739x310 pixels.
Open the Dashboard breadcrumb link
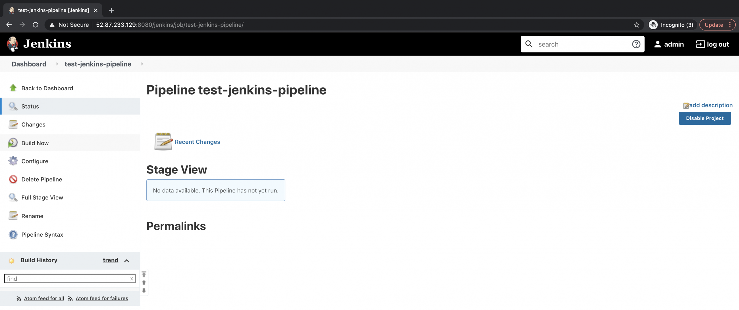29,64
